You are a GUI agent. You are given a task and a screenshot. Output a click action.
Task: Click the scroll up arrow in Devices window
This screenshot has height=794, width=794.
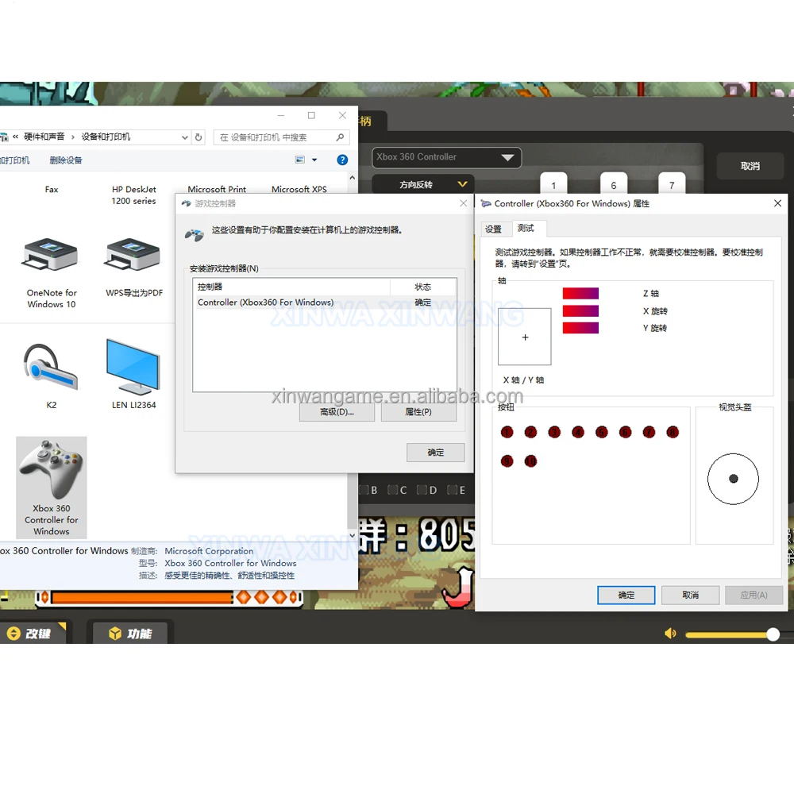point(352,178)
